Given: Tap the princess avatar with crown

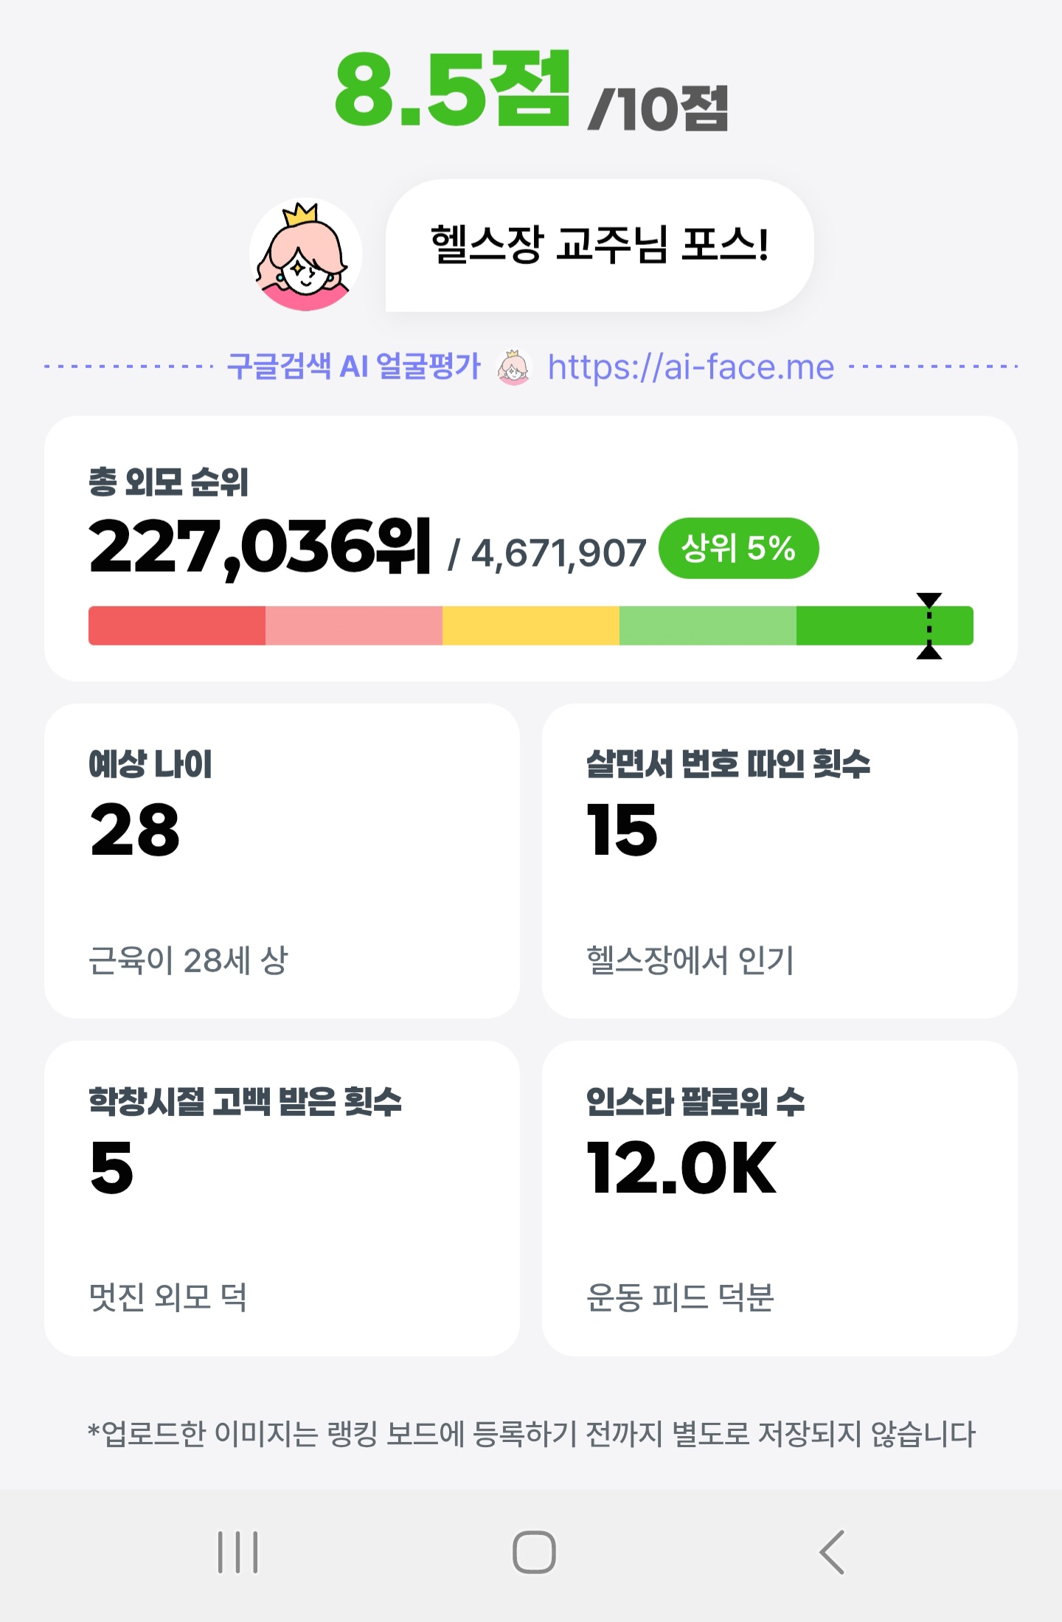Looking at the screenshot, I should tap(305, 255).
